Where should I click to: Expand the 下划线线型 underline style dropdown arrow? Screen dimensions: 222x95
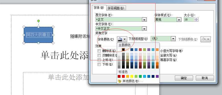173,39
